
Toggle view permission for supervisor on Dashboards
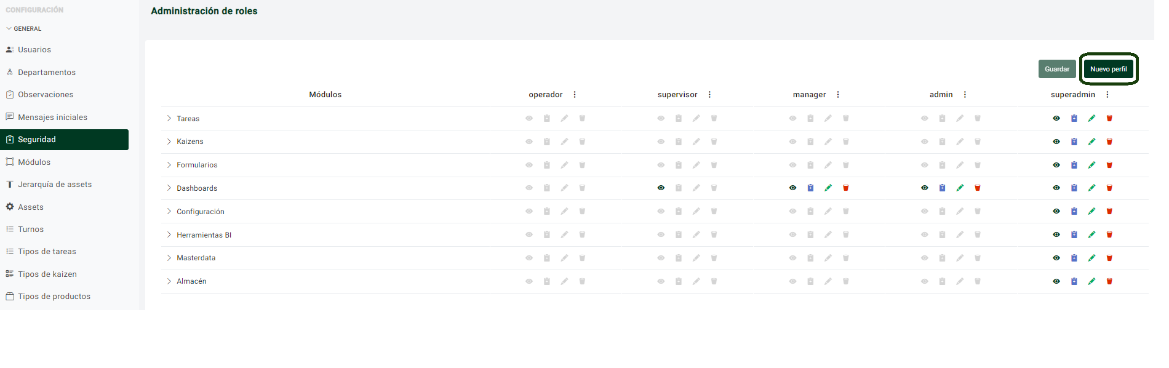(x=661, y=188)
